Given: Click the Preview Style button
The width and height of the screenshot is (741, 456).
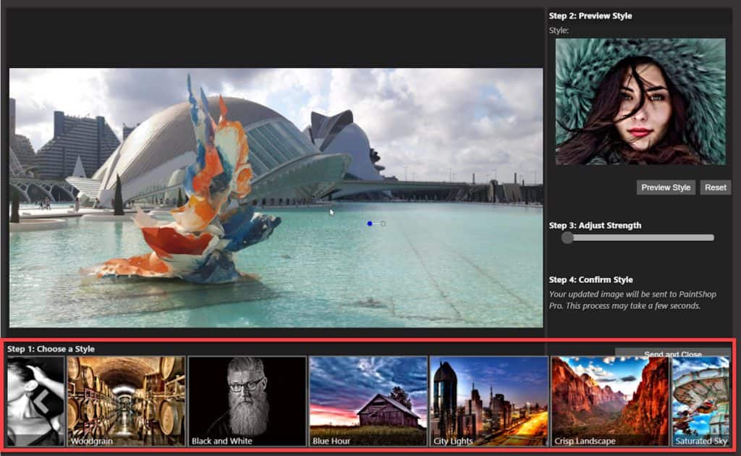Looking at the screenshot, I should click(x=664, y=187).
